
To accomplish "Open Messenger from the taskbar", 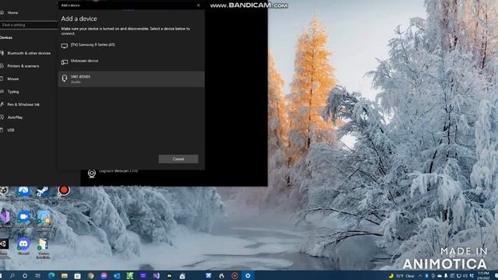I will click(x=103, y=276).
